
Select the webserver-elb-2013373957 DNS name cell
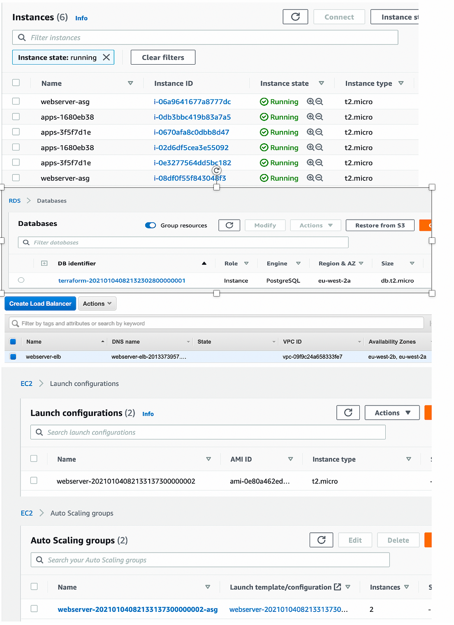coord(149,357)
